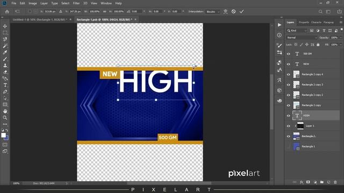The width and height of the screenshot is (344, 193).
Task: Select the Hand tool
Action: [5, 111]
